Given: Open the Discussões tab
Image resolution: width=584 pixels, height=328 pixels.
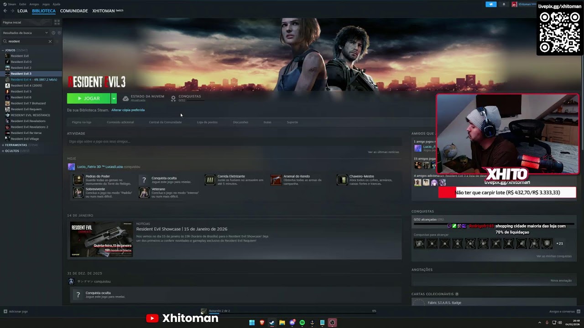Looking at the screenshot, I should click(240, 122).
